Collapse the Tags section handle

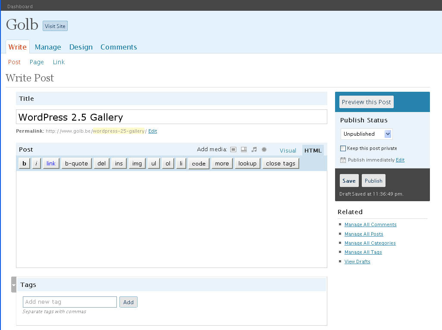(13, 285)
